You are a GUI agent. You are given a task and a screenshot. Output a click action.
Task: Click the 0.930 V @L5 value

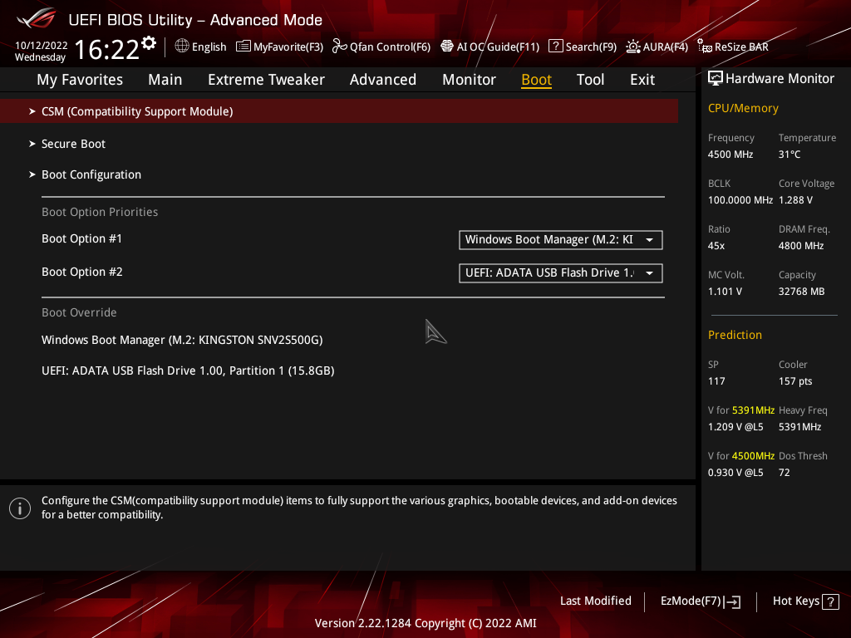coord(735,473)
